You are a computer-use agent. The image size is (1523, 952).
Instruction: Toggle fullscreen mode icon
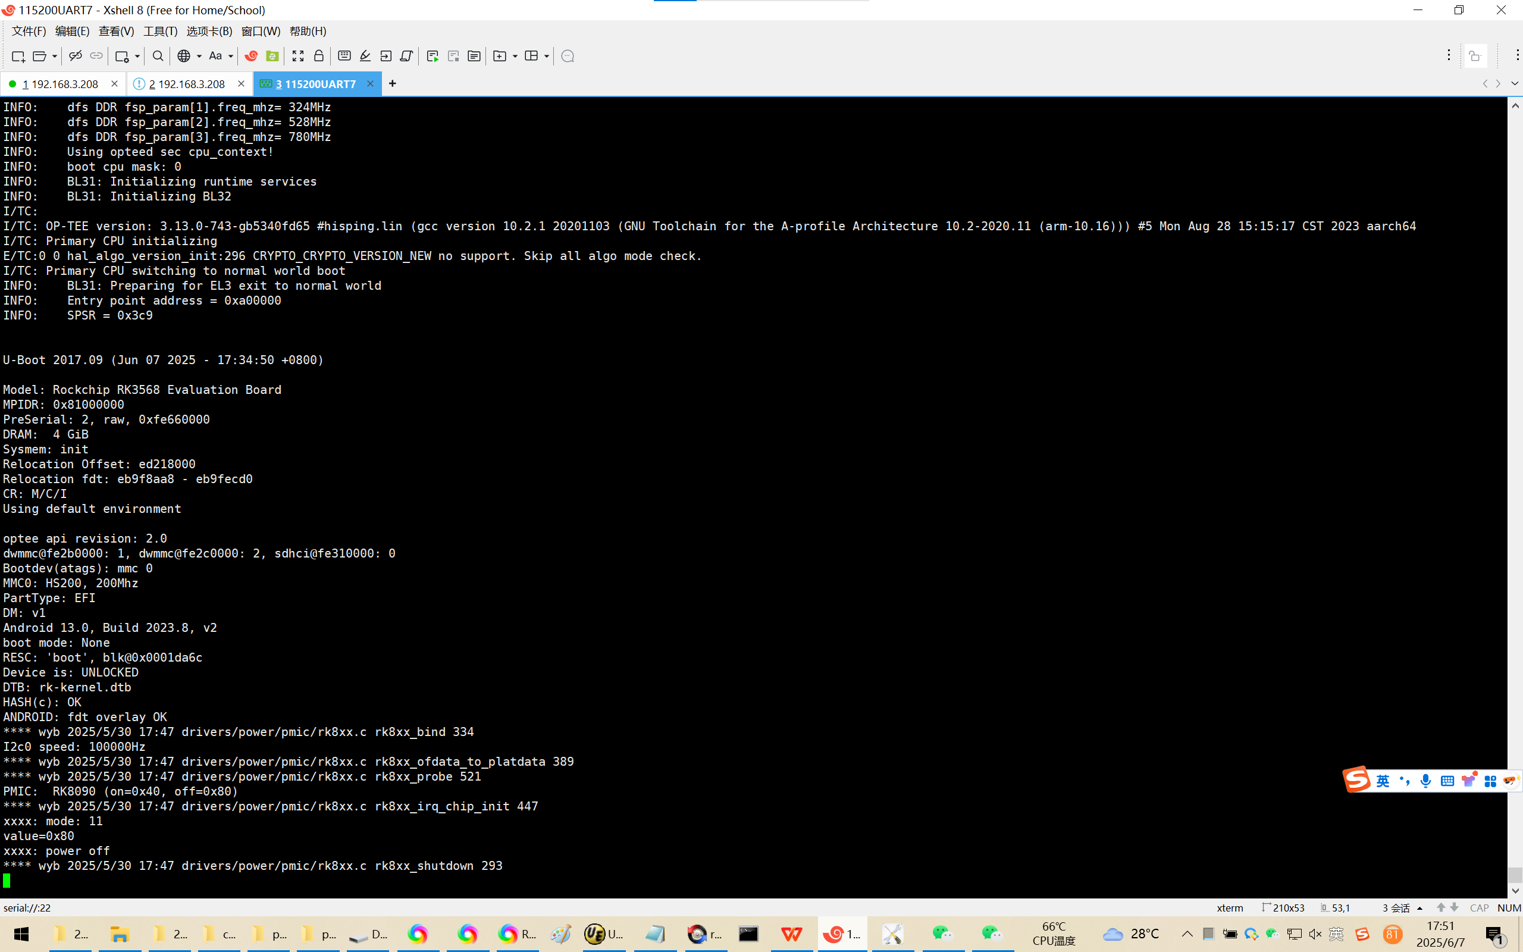pos(298,56)
